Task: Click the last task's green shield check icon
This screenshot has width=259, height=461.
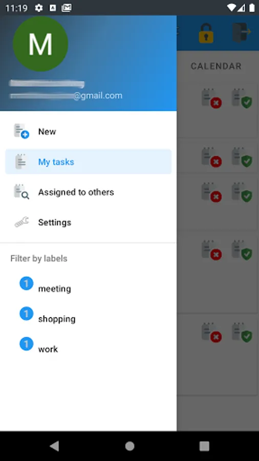Action: tap(242, 333)
